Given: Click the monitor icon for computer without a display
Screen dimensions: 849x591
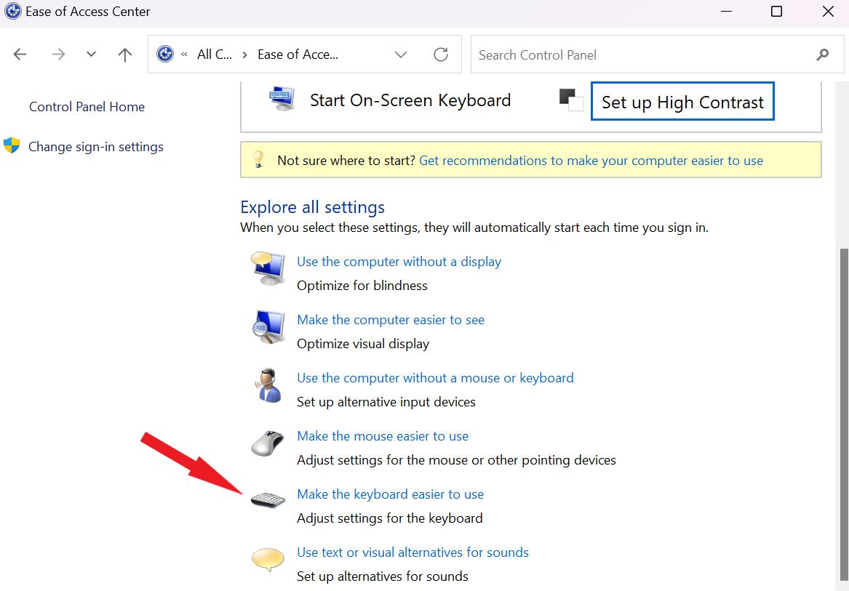Looking at the screenshot, I should [268, 270].
